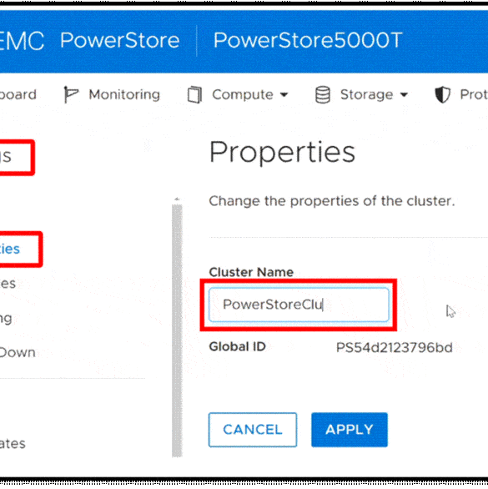
Task: Expand the Storage dropdown arrow
Action: tap(404, 94)
